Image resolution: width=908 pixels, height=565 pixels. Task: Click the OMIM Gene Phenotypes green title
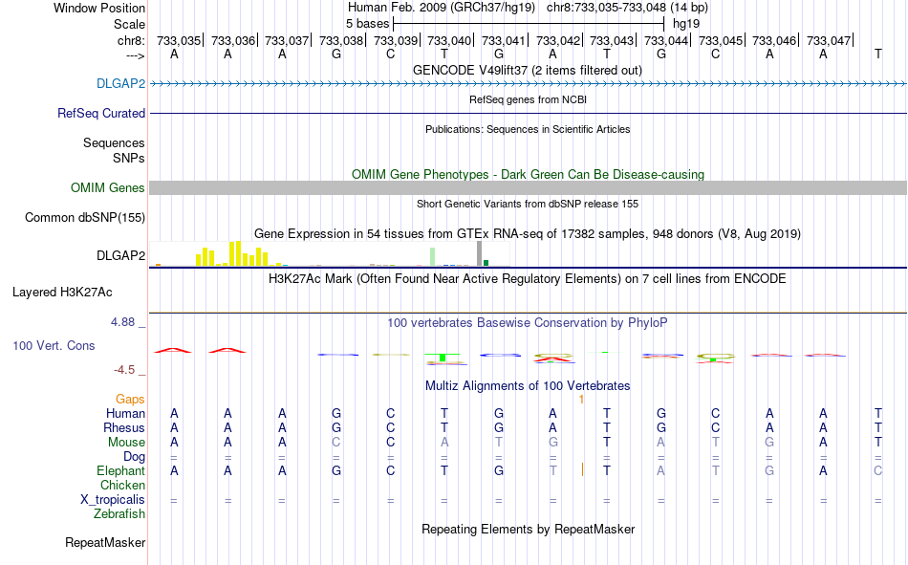(x=528, y=174)
